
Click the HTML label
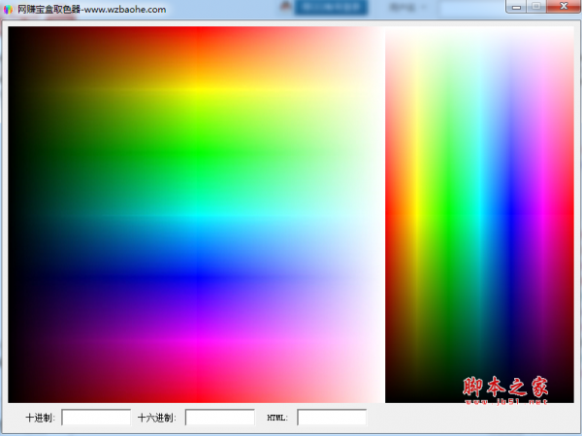pyautogui.click(x=277, y=418)
